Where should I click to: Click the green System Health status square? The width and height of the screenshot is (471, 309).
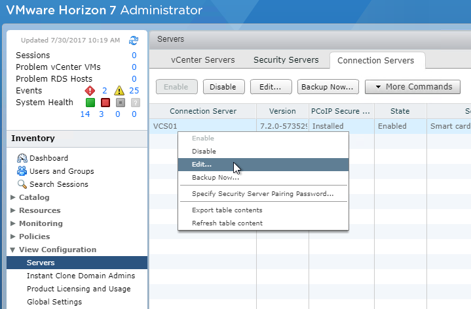tap(90, 103)
